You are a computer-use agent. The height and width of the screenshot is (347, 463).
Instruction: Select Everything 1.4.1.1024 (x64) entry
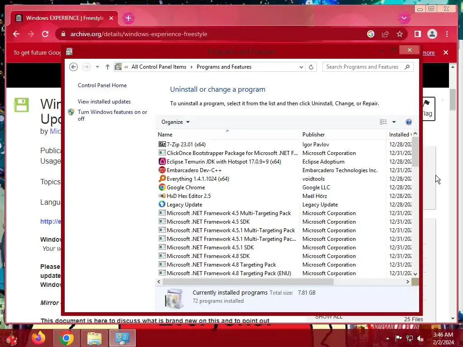coord(194,179)
